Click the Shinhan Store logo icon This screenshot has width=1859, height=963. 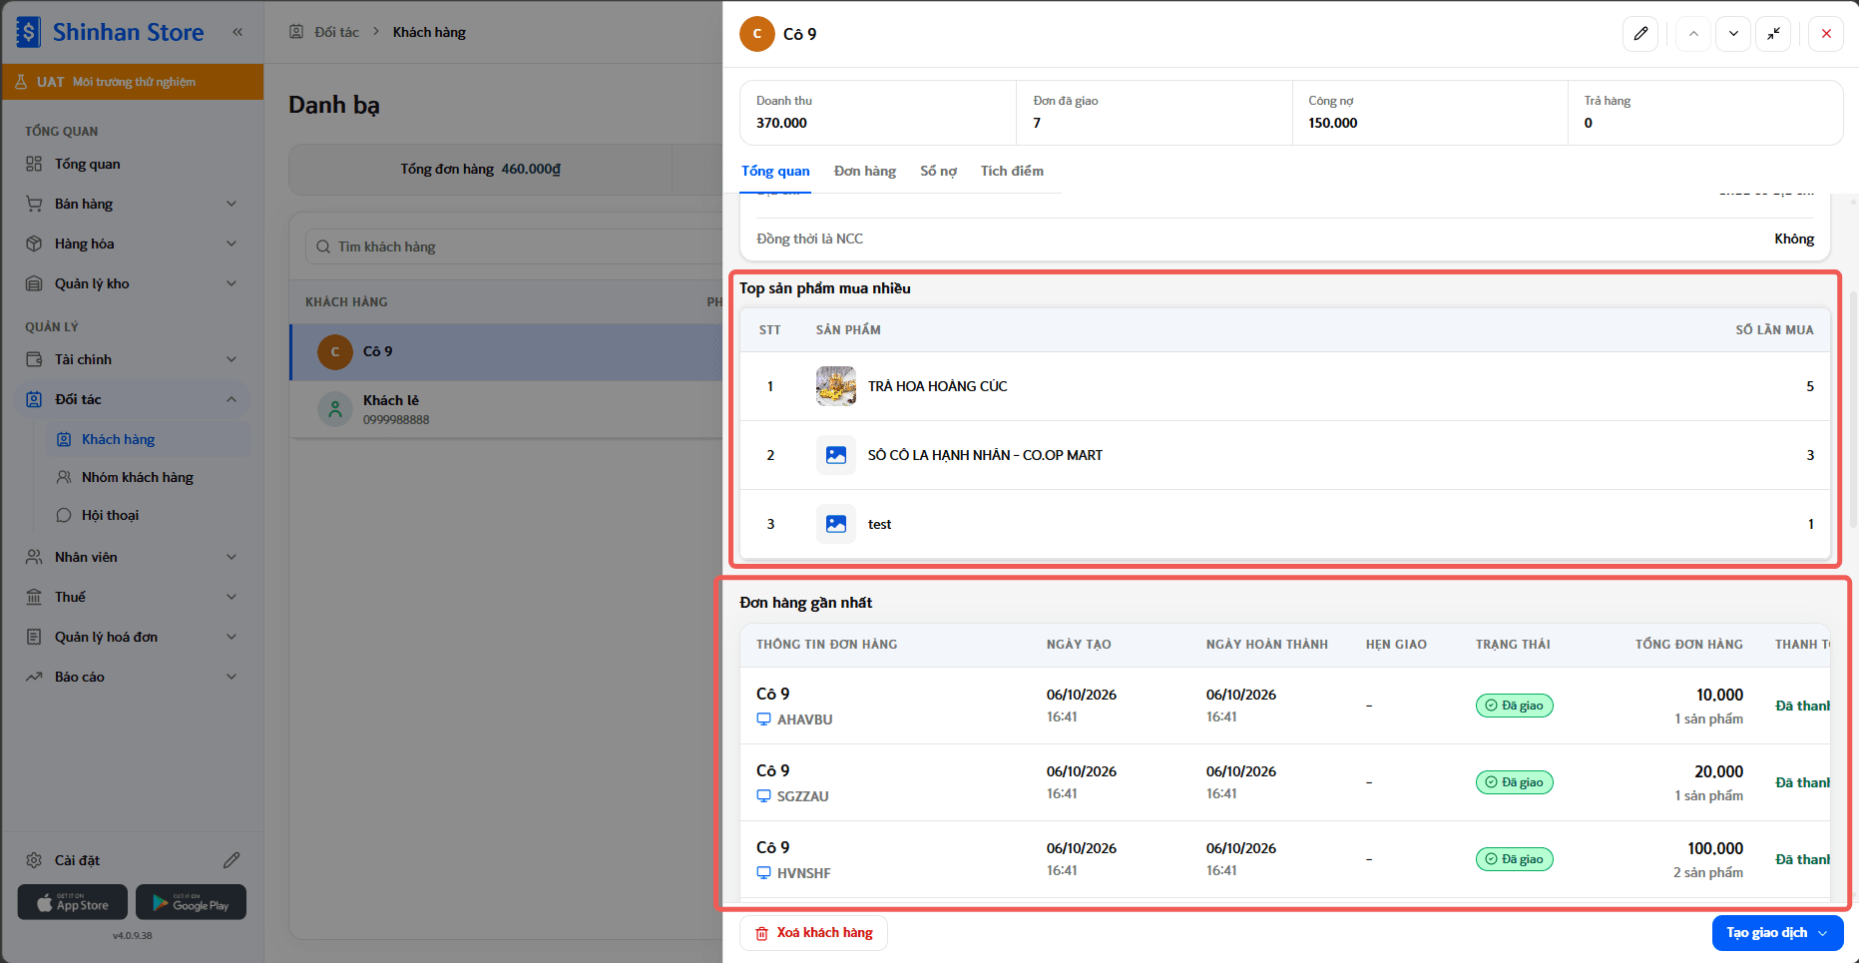pyautogui.click(x=29, y=32)
